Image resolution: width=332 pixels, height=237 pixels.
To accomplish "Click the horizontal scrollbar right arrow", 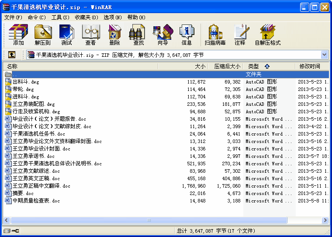I will click(x=325, y=220).
